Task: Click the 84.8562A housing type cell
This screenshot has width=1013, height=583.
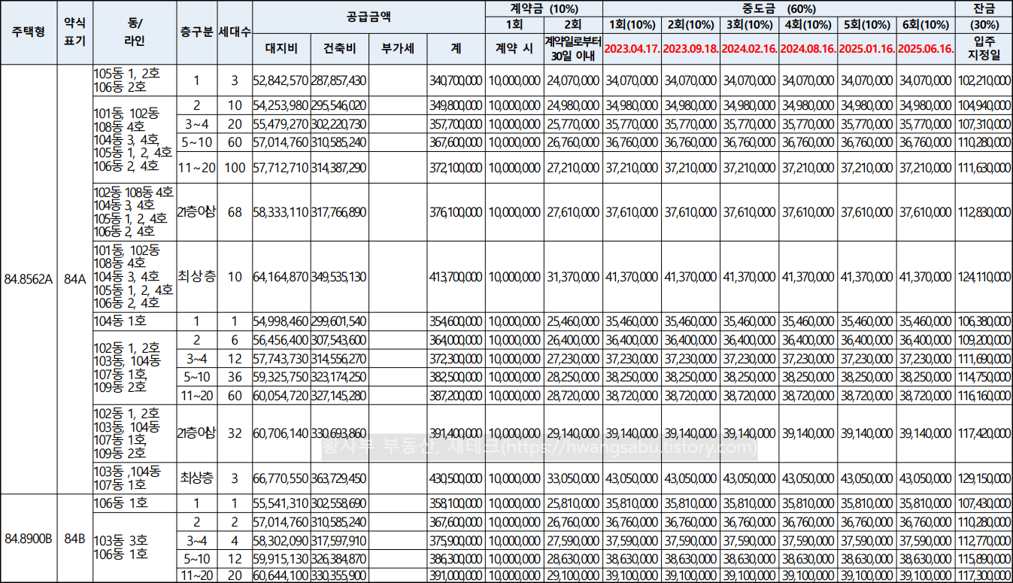Action: point(29,280)
